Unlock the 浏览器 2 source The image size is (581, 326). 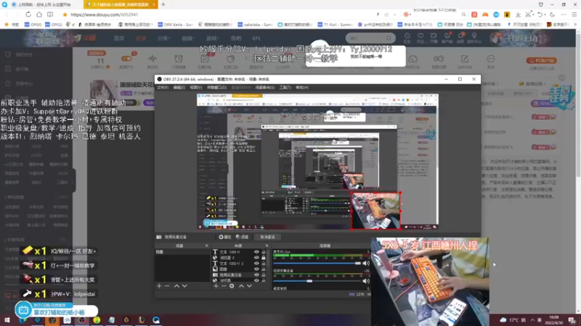pos(264,258)
